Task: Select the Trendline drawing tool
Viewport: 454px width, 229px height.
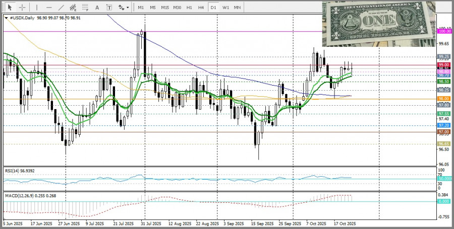Action: pyautogui.click(x=61, y=8)
